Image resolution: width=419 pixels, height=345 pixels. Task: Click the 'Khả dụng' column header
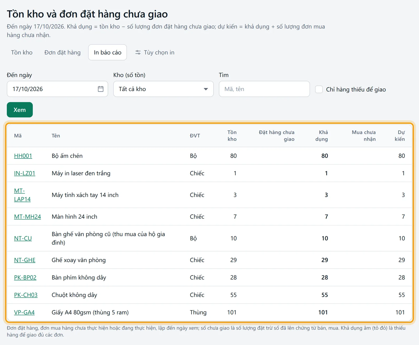pyautogui.click(x=322, y=136)
